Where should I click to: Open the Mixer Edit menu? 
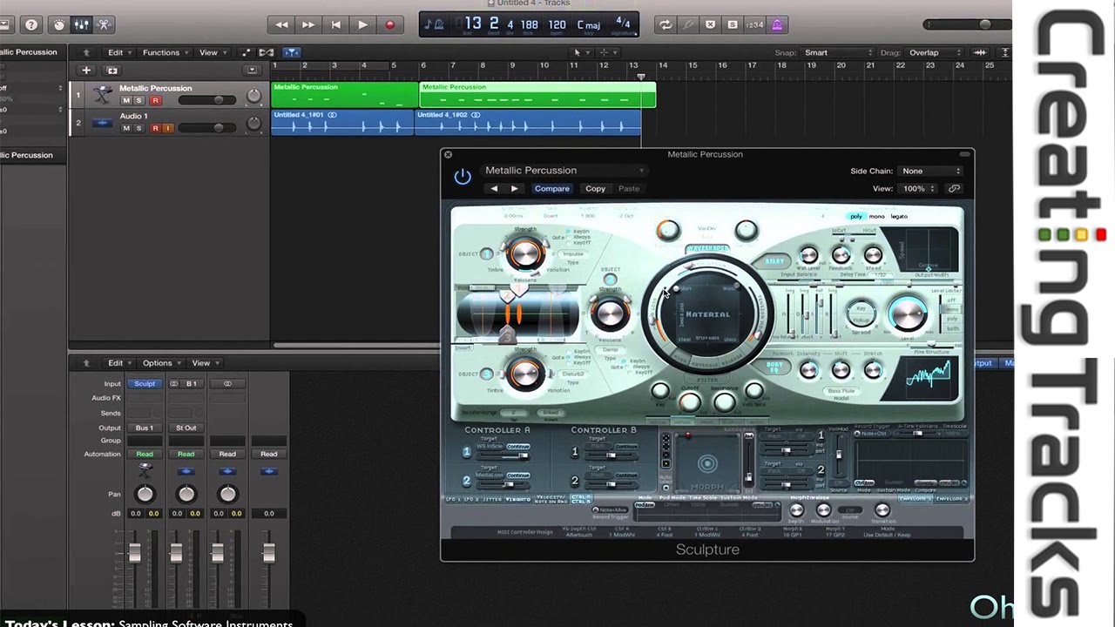click(x=118, y=363)
